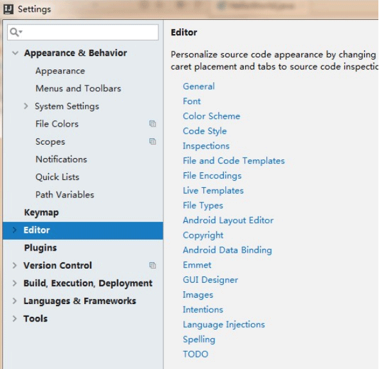Open the Live Templates link
Screen dimensions: 379x369
tap(213, 190)
